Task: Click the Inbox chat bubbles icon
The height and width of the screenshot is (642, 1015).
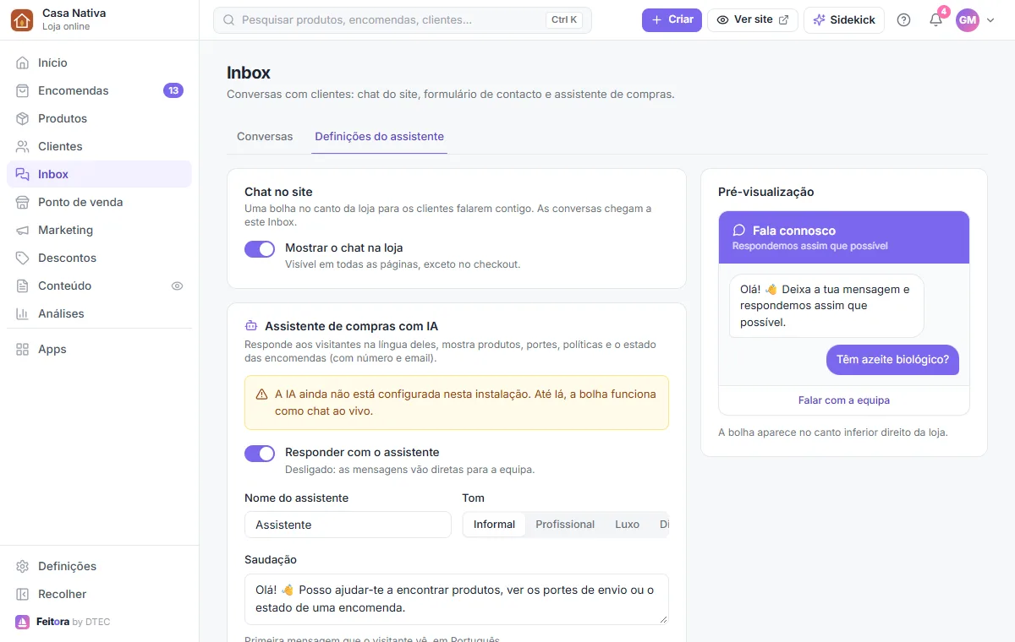Action: point(23,174)
